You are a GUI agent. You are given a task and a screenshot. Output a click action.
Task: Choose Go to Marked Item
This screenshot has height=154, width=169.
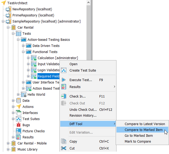pos(142,135)
